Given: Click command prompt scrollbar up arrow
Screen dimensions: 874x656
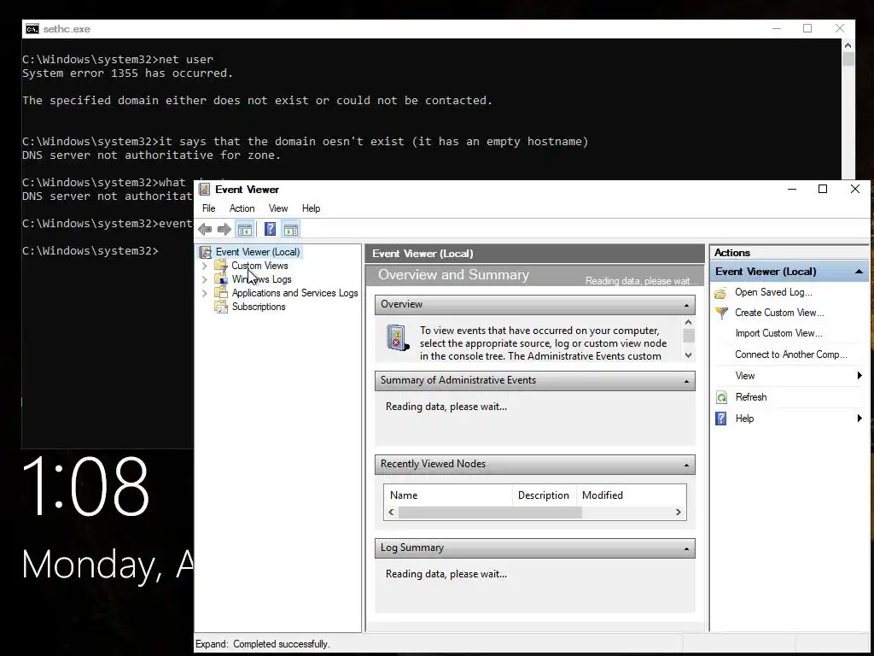Looking at the screenshot, I should [x=848, y=45].
